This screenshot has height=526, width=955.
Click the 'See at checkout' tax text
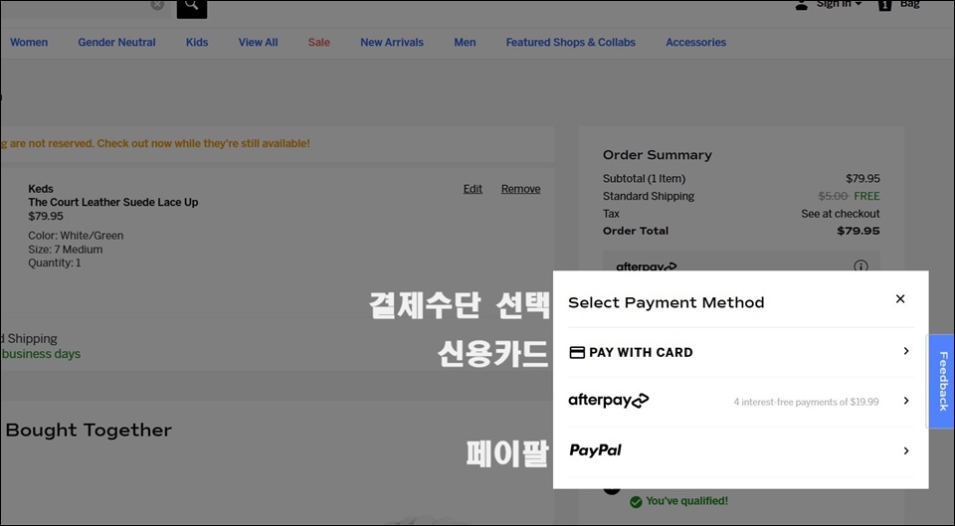841,214
